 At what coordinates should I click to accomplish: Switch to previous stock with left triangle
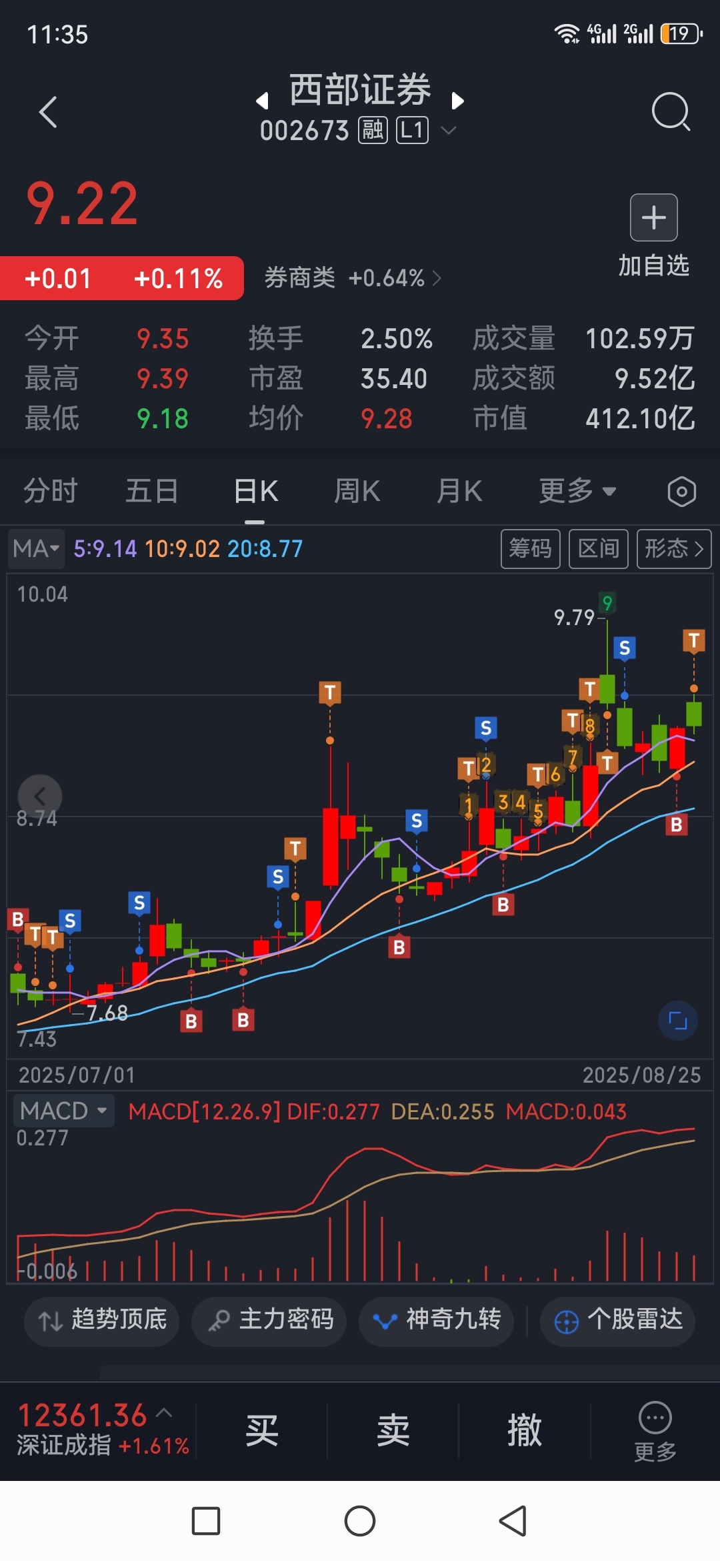[x=262, y=101]
